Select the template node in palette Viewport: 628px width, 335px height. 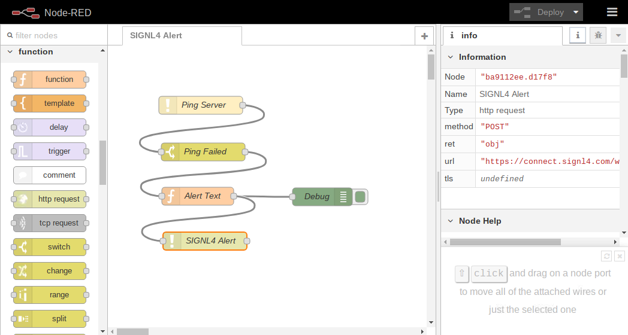point(50,103)
